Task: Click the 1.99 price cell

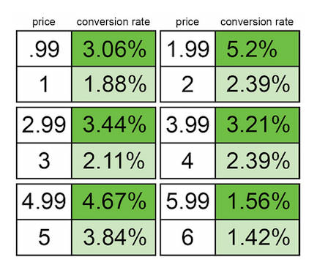Action: pos(187,49)
